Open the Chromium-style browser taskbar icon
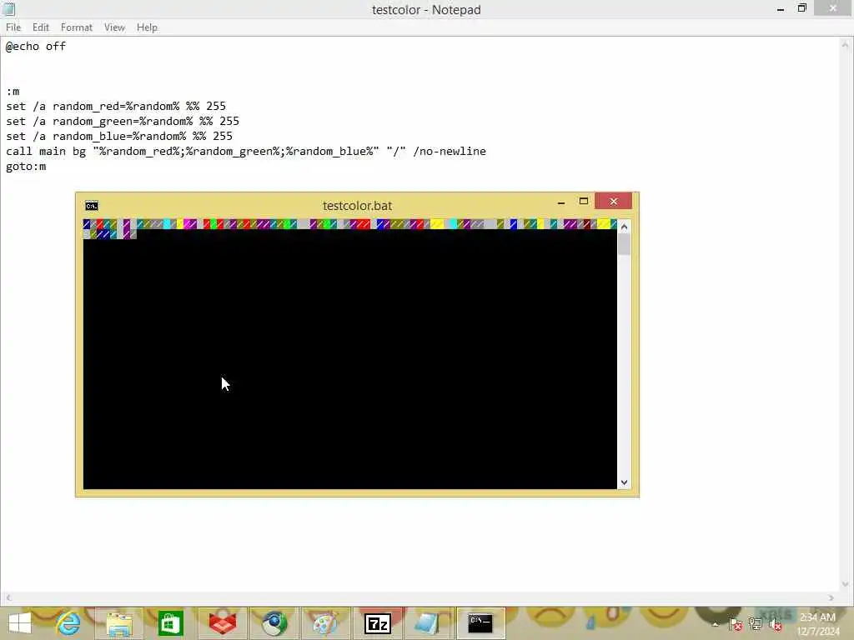Image resolution: width=854 pixels, height=640 pixels. 274,623
